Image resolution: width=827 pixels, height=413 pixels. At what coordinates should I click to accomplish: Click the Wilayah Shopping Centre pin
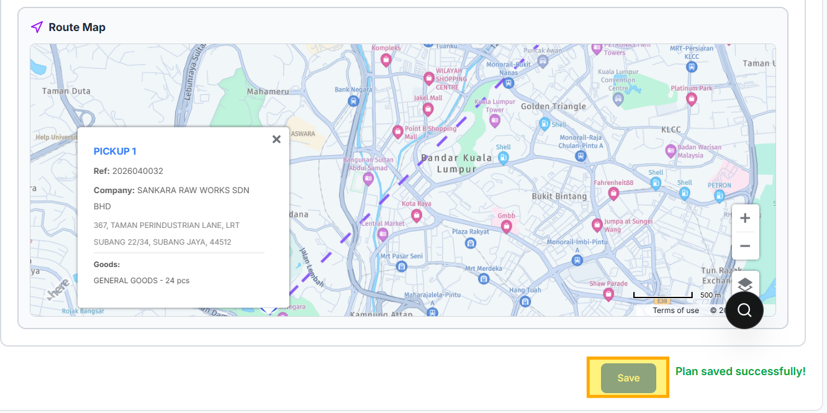(428, 78)
